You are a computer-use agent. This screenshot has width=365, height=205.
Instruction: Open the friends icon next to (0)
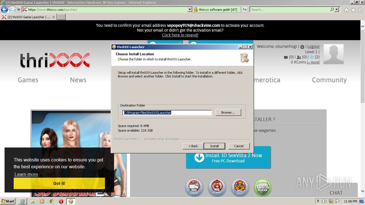click(299, 57)
